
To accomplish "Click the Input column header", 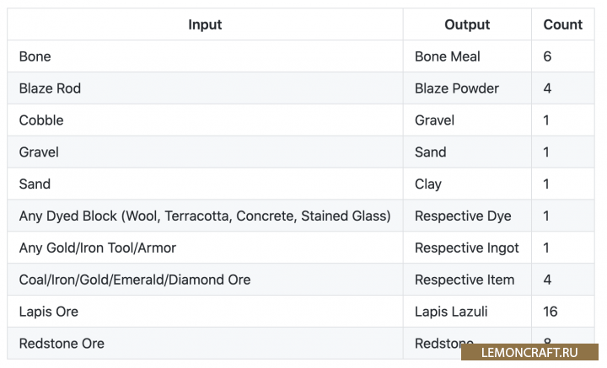I will pyautogui.click(x=205, y=24).
